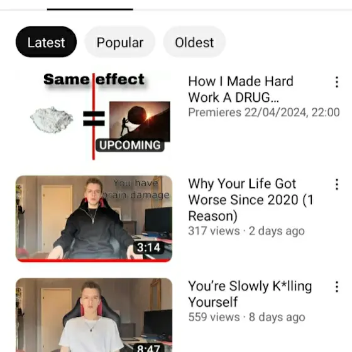
Task: Open title How I Made Hard Work A DRUG
Action: [241, 89]
